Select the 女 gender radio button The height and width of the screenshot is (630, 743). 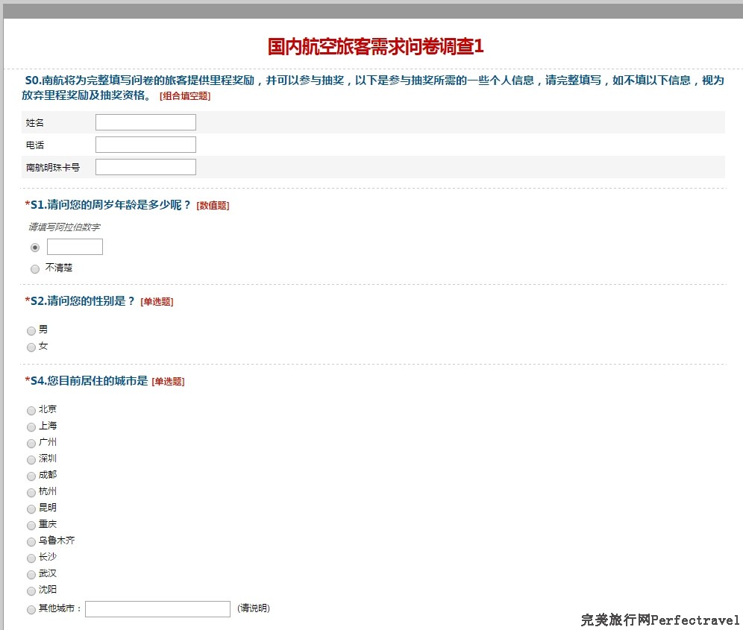point(31,347)
